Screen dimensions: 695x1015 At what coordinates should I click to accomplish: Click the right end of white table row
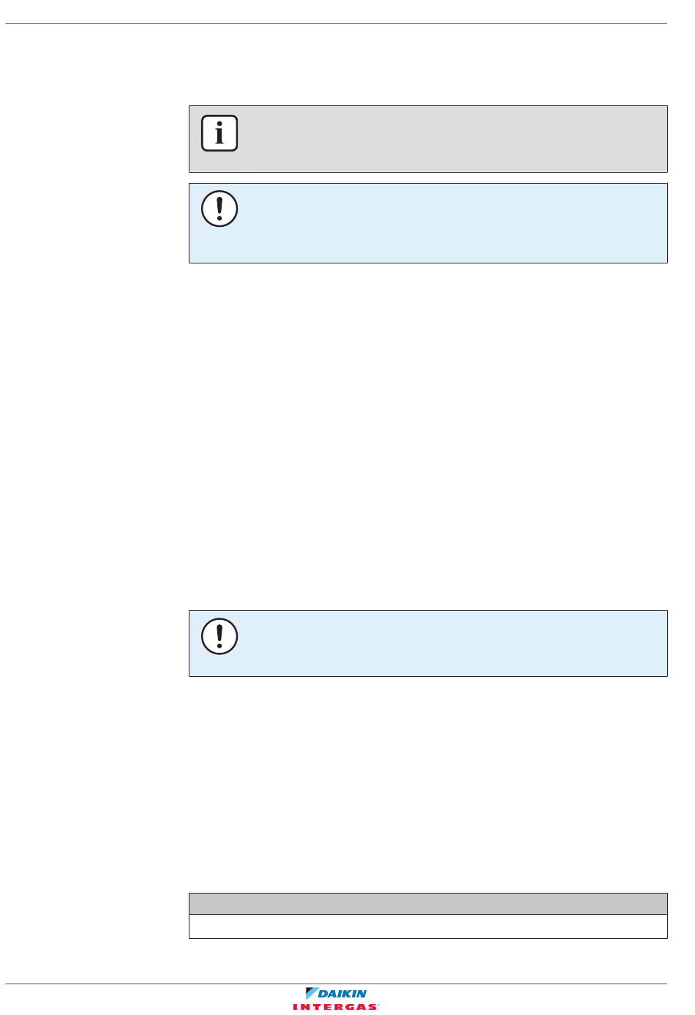[x=658, y=926]
